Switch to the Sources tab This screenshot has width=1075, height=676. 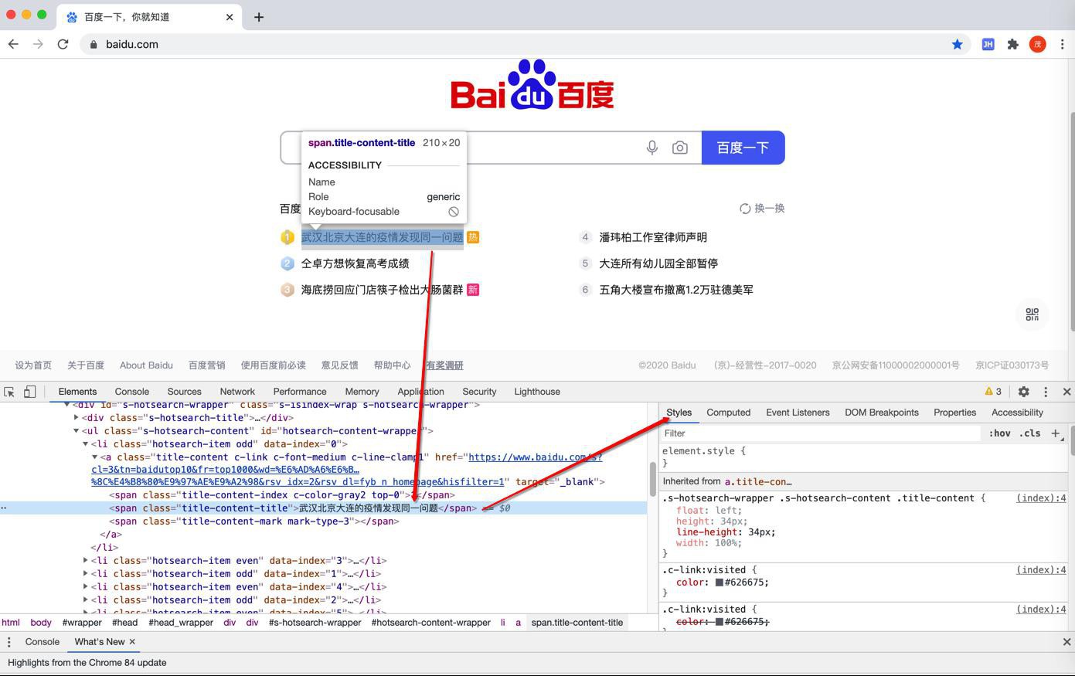click(184, 392)
